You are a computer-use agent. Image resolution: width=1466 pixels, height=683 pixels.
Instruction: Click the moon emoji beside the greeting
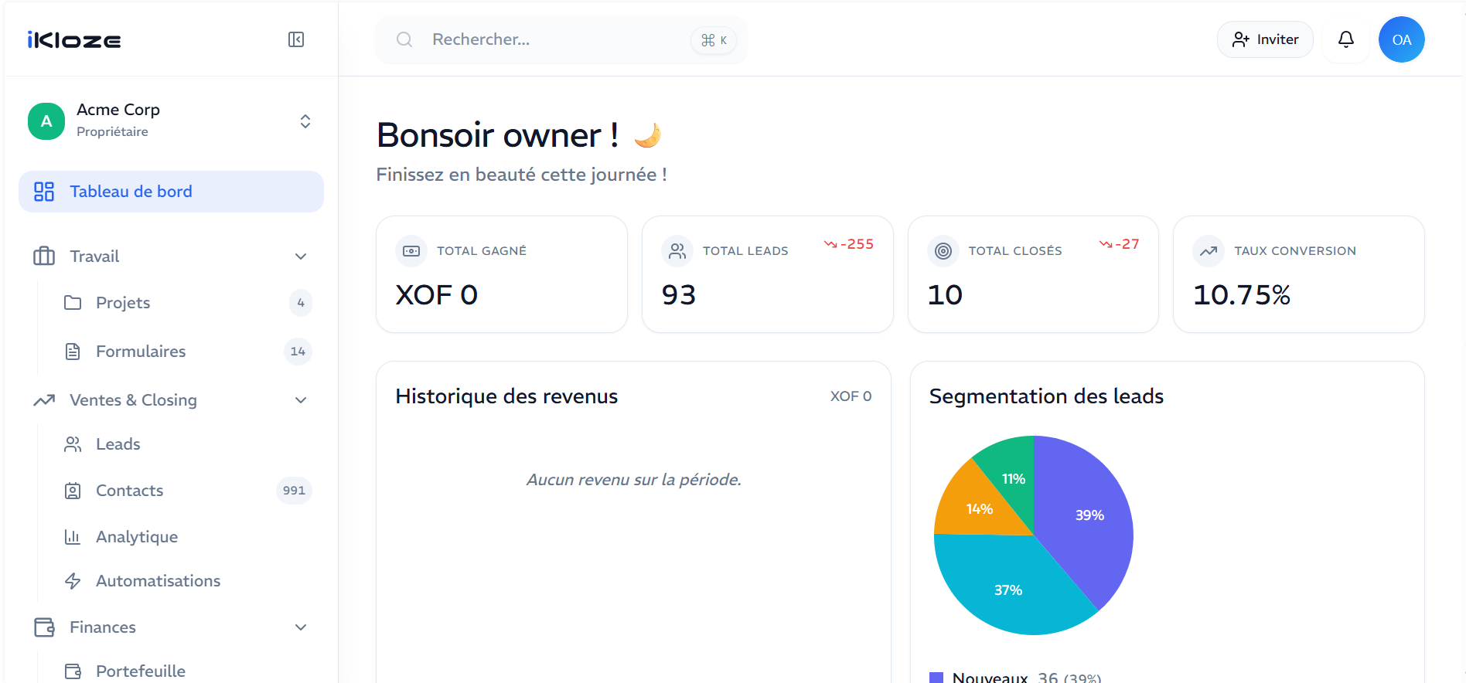[x=647, y=136]
